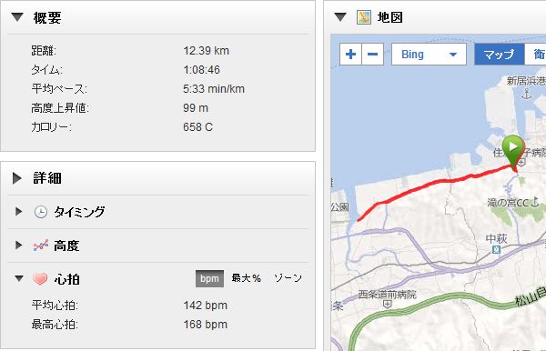Click the heart icon beside 心拍

(40, 279)
